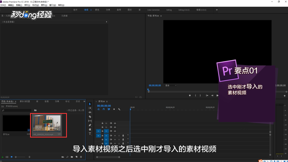Expand hidden project panel tabs chevron
Screen dimensions: 288x162
point(84,101)
